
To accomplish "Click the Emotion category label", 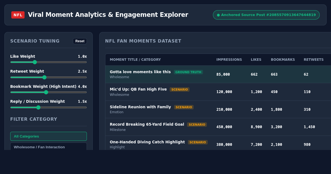I will click(117, 112).
